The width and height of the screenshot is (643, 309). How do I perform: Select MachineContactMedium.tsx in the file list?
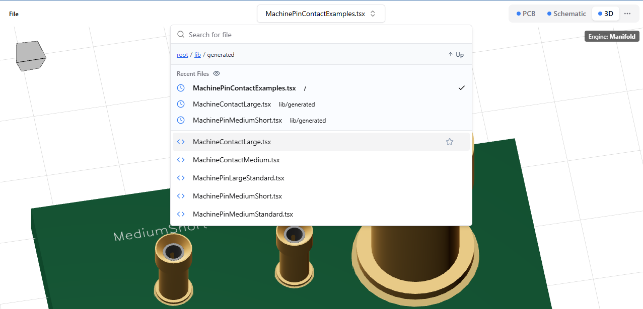[321, 160]
